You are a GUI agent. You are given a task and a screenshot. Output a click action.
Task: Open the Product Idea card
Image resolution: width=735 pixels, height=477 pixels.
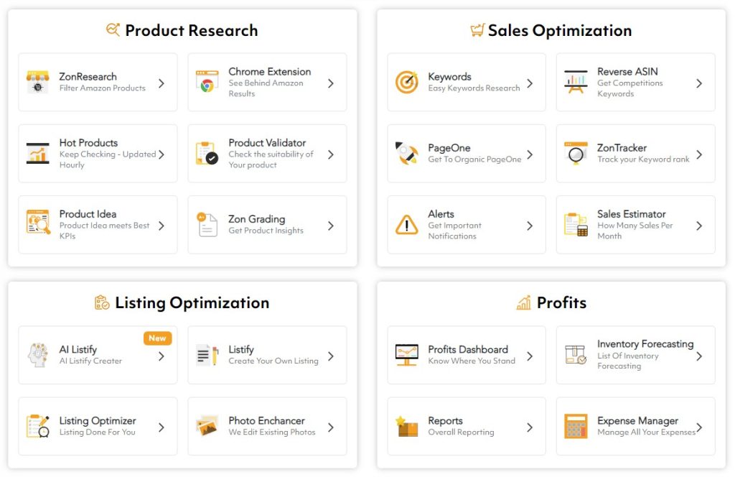[98, 224]
